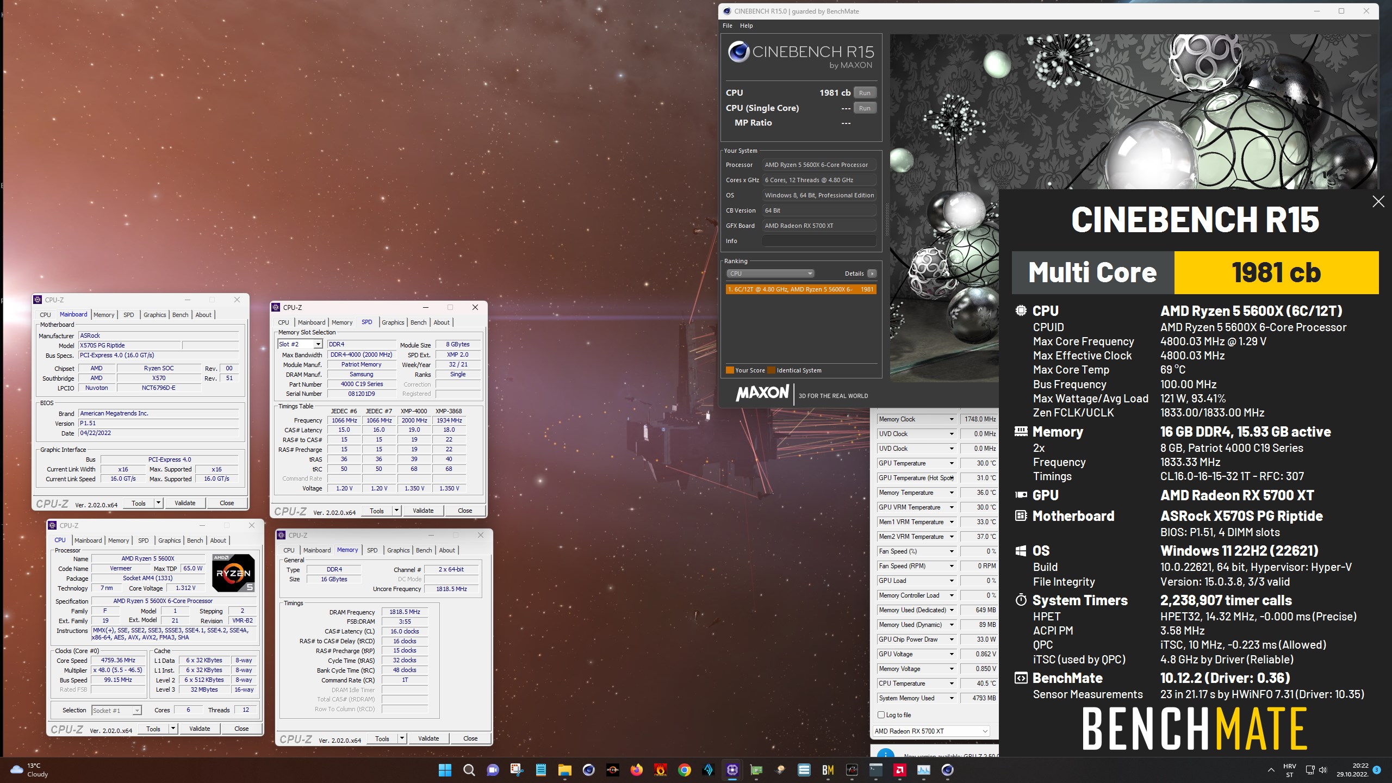Open Cinebench Help menu
Screen dimensions: 1392x783
click(747, 26)
